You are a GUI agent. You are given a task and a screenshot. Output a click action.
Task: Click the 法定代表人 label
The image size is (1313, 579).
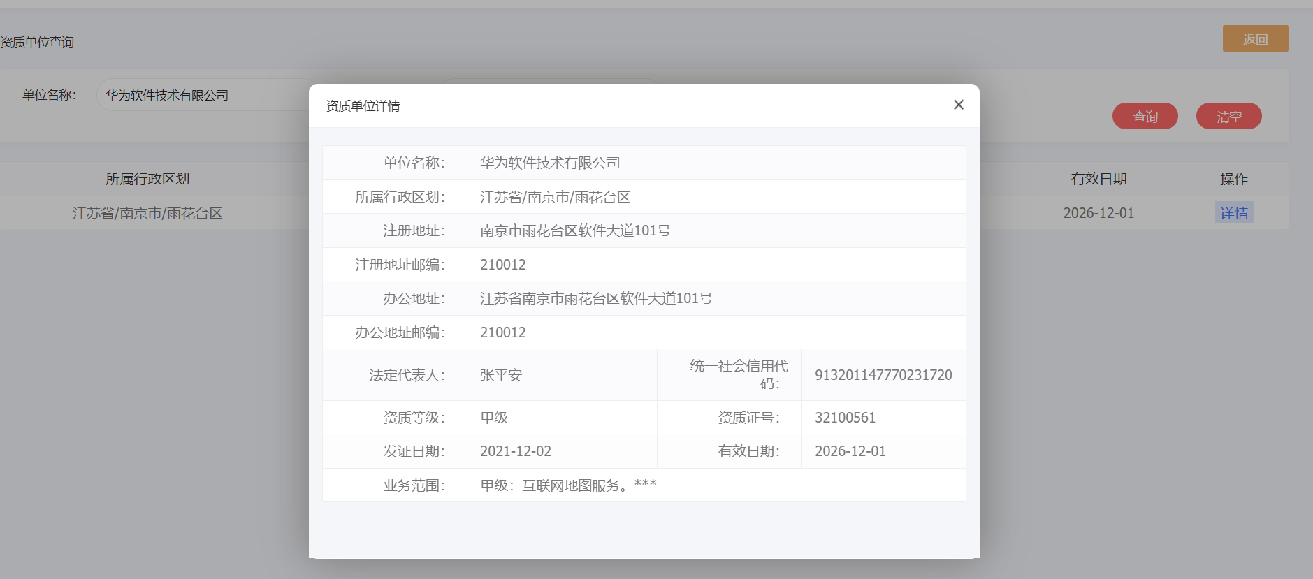click(407, 375)
